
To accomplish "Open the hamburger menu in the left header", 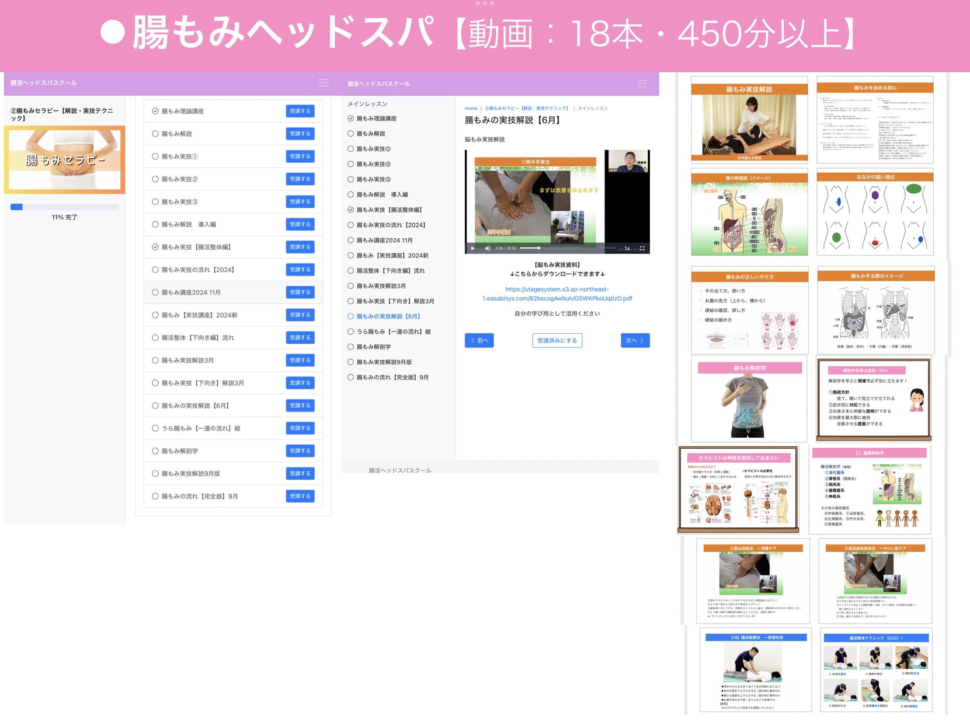I will pos(323,83).
